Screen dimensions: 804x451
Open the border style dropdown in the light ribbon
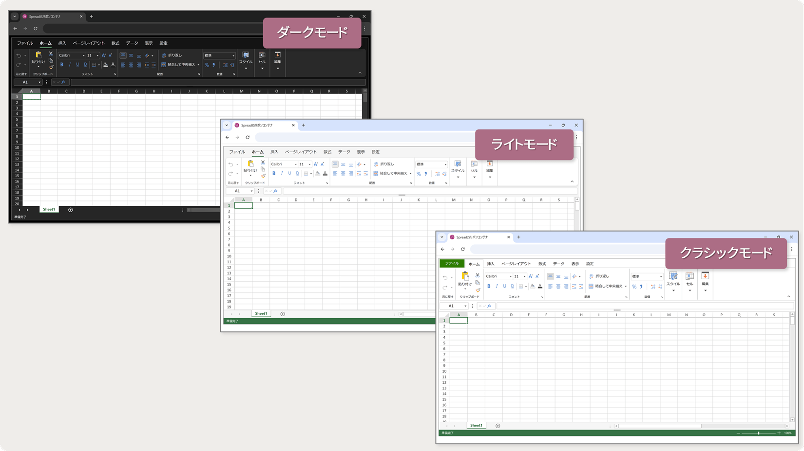pyautogui.click(x=311, y=174)
